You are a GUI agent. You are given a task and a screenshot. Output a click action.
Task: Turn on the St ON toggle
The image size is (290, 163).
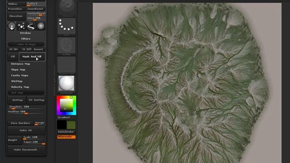14,49
